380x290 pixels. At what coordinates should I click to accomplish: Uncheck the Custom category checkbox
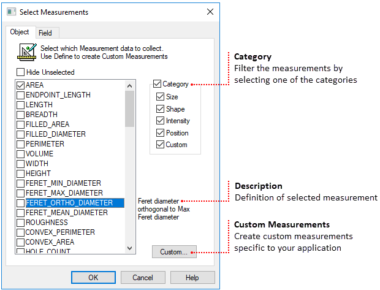pyautogui.click(x=161, y=145)
